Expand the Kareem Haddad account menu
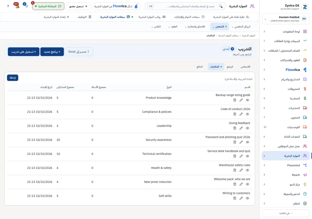The width and height of the screenshot is (312, 219). [x=286, y=19]
